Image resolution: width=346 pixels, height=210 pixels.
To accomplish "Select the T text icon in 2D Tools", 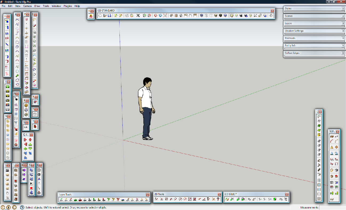I will [208, 199].
